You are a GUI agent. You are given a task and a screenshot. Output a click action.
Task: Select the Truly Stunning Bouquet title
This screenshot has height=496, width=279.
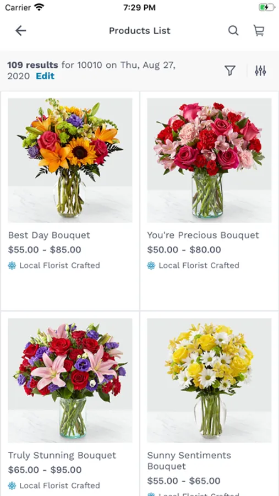coord(62,456)
